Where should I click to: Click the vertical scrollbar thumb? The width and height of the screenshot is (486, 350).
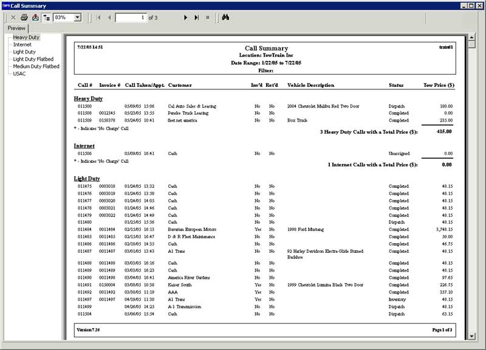coord(471,44)
